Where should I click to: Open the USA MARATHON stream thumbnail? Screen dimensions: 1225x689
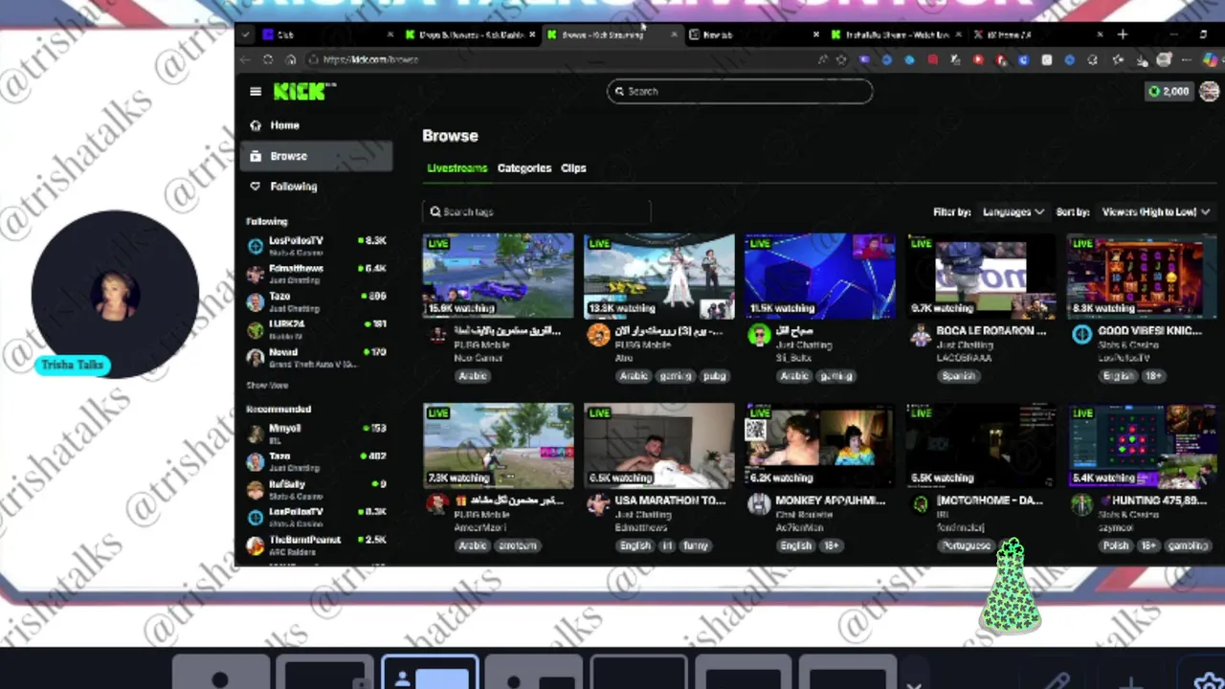[x=659, y=445]
